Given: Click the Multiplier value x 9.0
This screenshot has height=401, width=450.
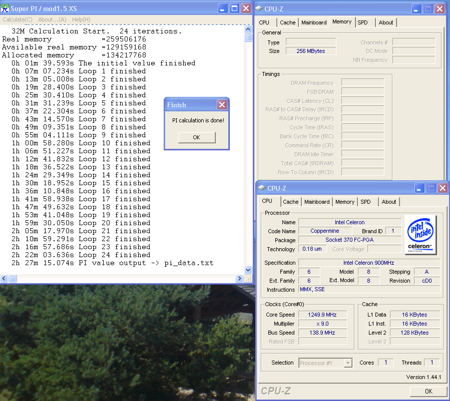Looking at the screenshot, I should point(322,324).
